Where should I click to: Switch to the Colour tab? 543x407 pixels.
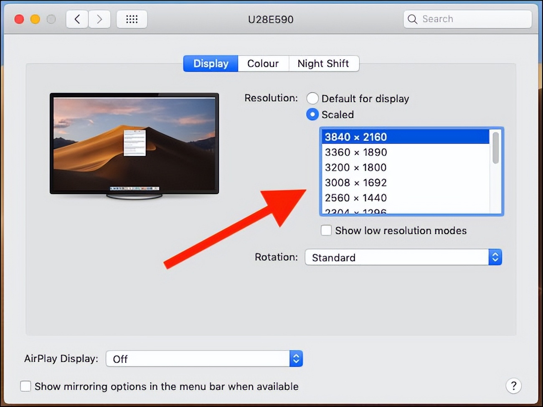(x=263, y=64)
